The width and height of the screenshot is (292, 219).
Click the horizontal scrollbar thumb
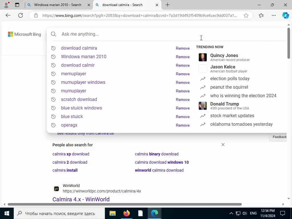(125, 204)
